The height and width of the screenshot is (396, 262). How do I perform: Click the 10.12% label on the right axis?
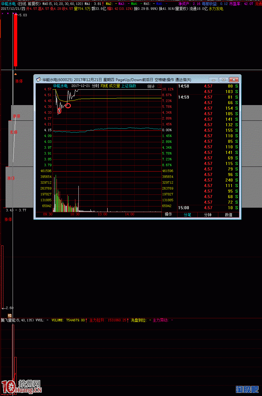point(168,89)
